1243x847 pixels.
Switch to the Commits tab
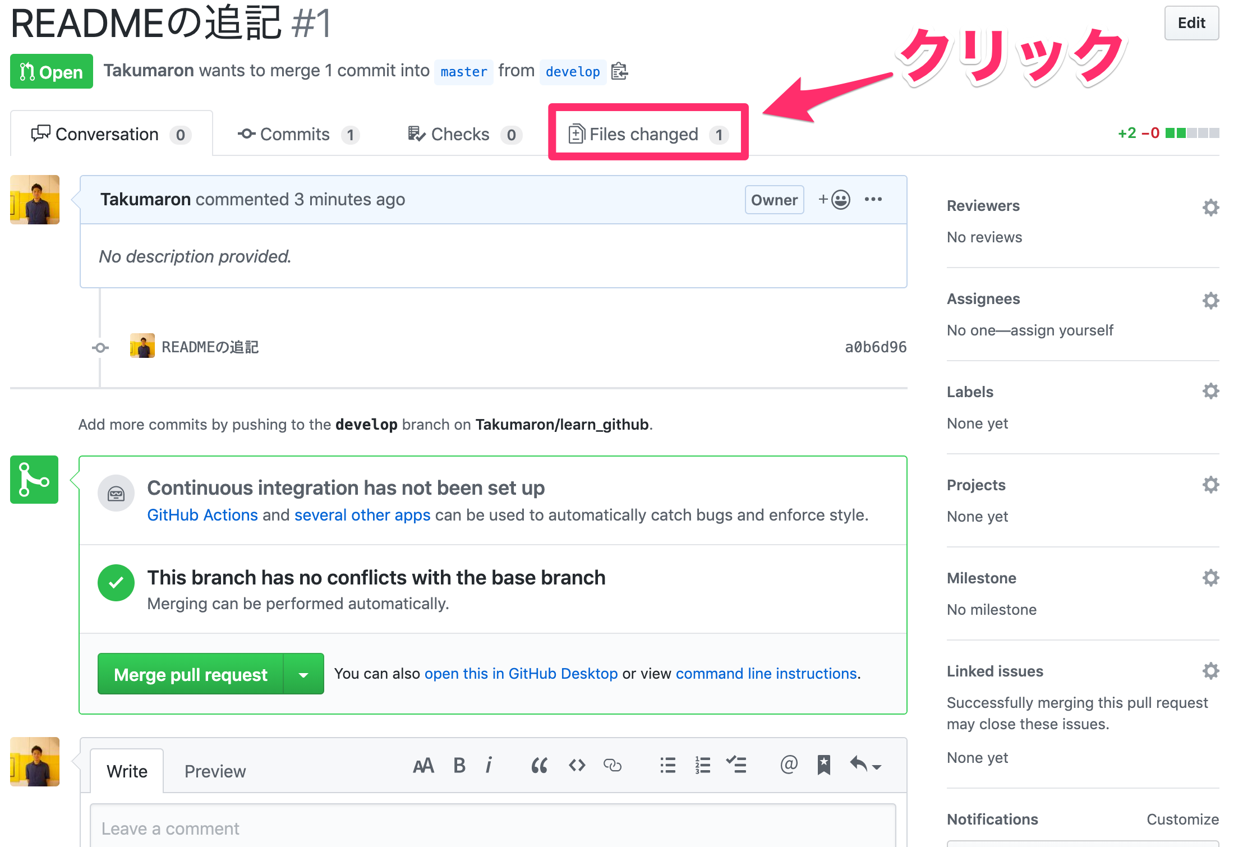tap(298, 134)
